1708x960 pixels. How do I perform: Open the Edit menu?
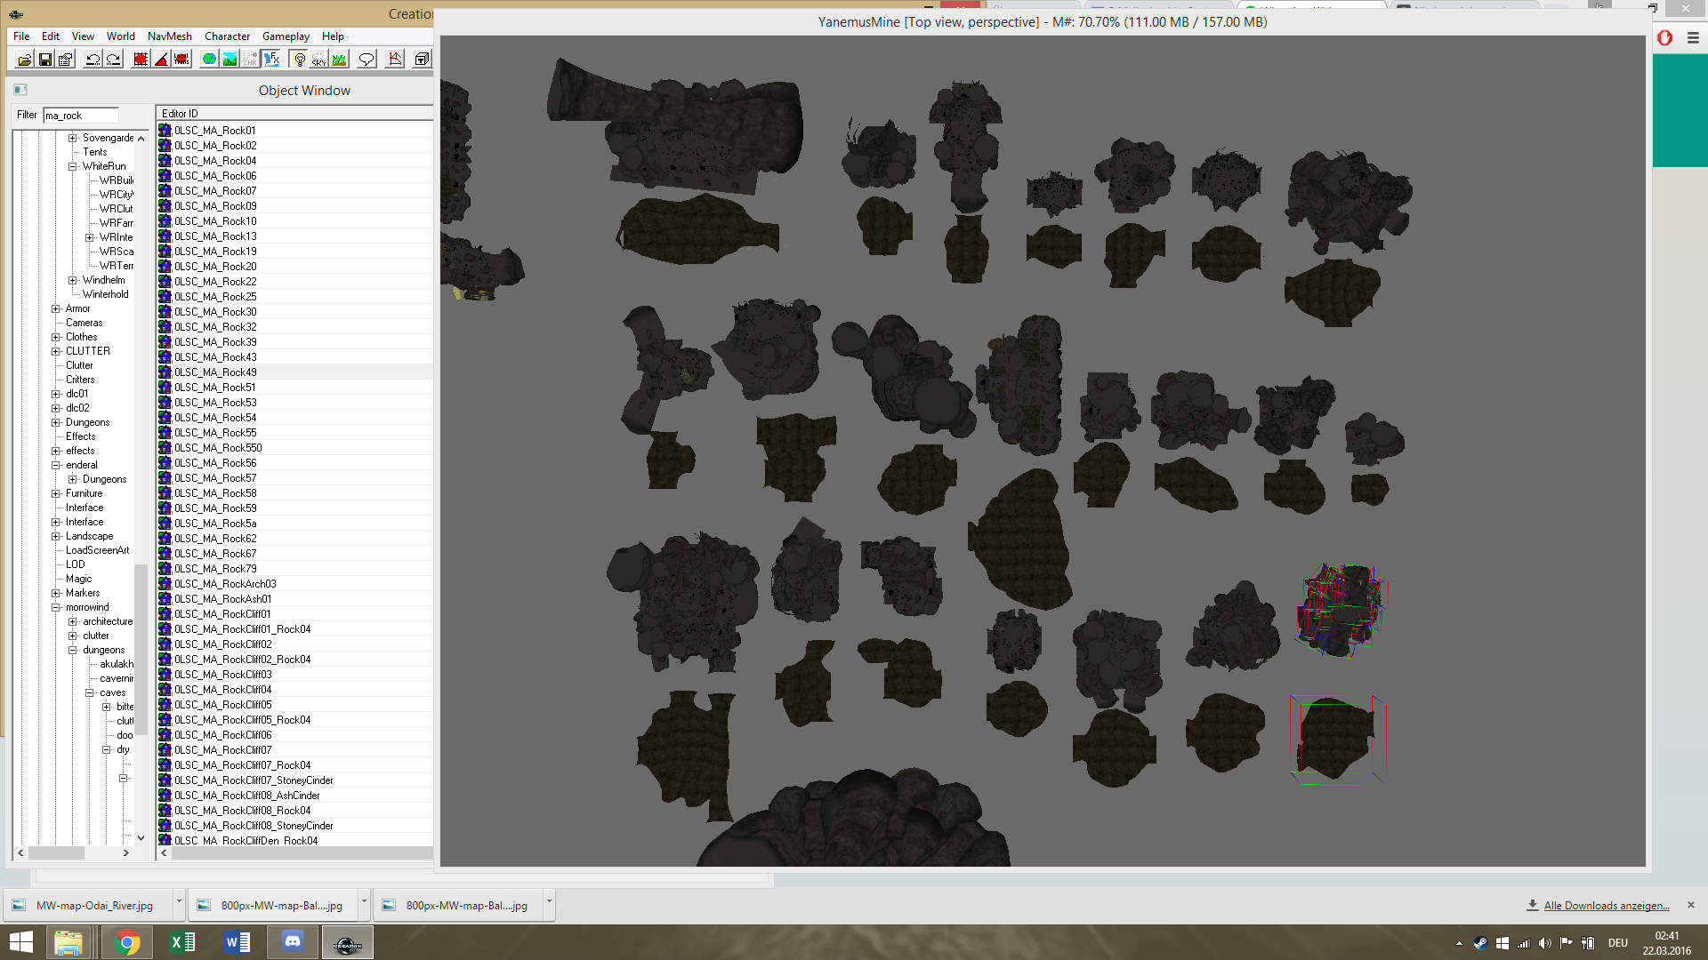click(51, 36)
